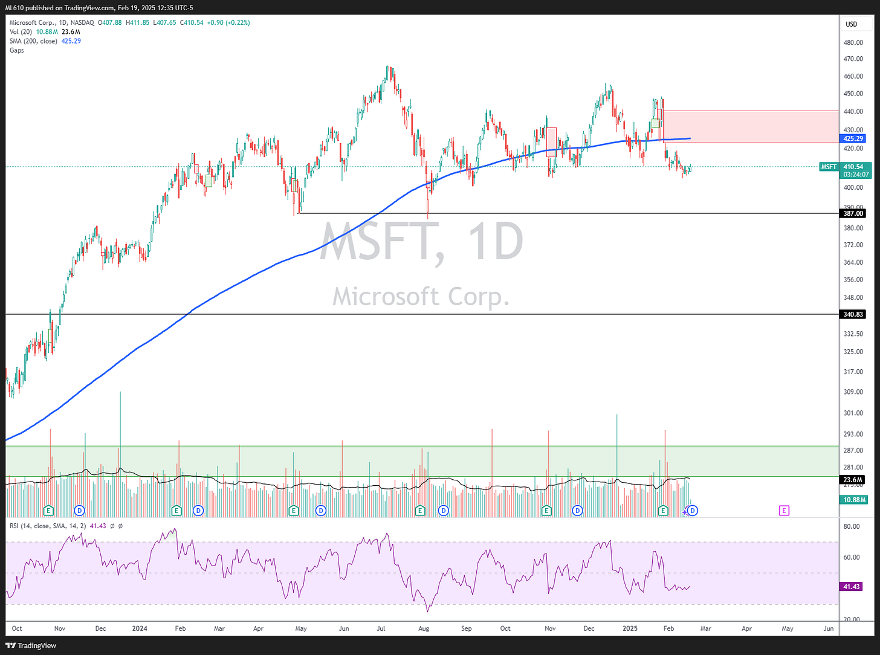Click the blue 425.29 SMA price label
880x655 pixels.
point(853,138)
